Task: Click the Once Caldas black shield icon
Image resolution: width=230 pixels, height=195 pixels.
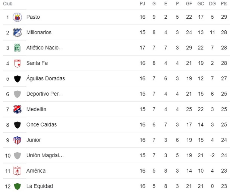Action: [x=17, y=125]
